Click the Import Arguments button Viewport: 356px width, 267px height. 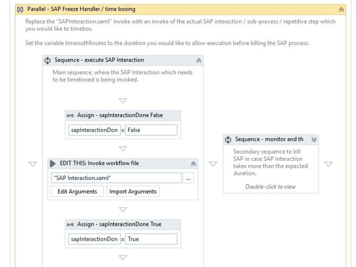point(133,191)
